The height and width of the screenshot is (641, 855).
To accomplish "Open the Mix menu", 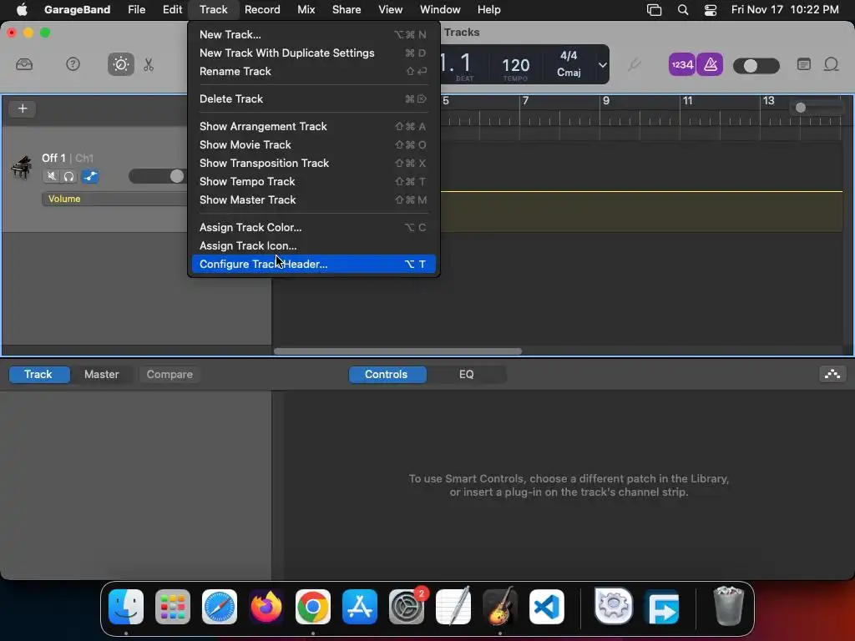I will tap(306, 9).
